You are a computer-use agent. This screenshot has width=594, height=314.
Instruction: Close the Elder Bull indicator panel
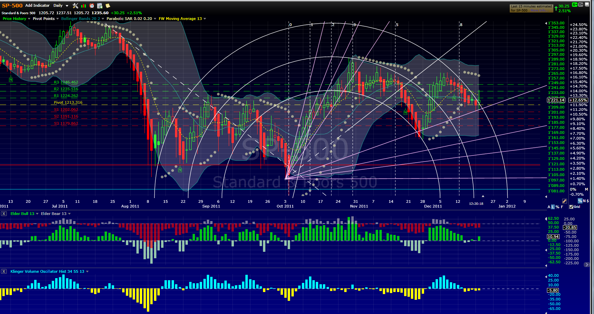4,214
